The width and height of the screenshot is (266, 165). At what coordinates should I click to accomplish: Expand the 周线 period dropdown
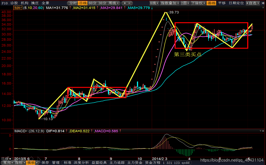114,3
